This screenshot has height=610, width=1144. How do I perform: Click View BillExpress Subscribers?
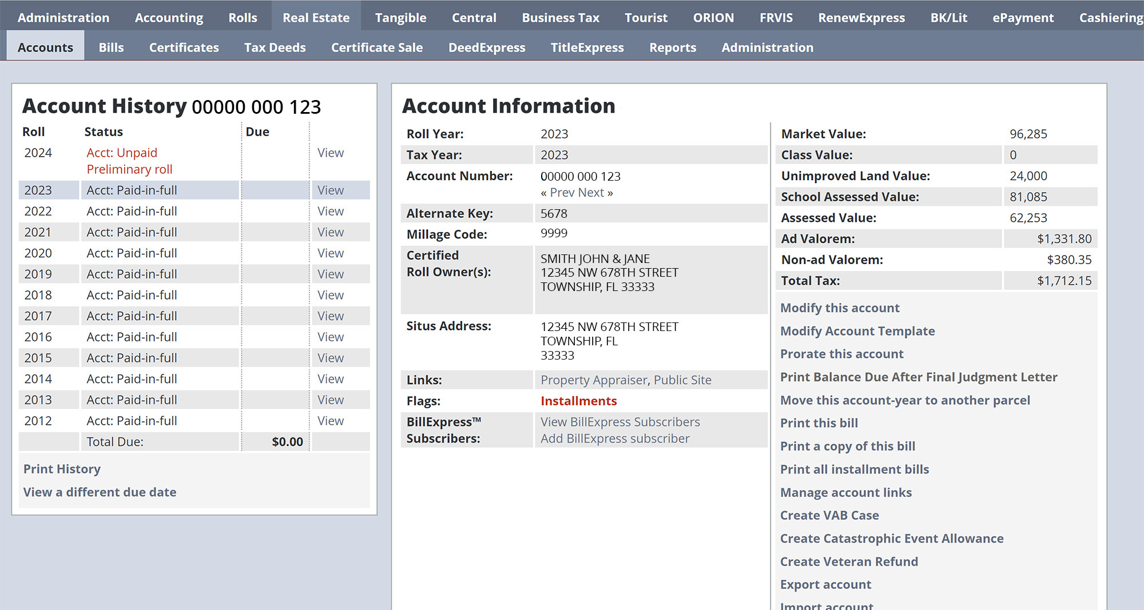coord(620,422)
